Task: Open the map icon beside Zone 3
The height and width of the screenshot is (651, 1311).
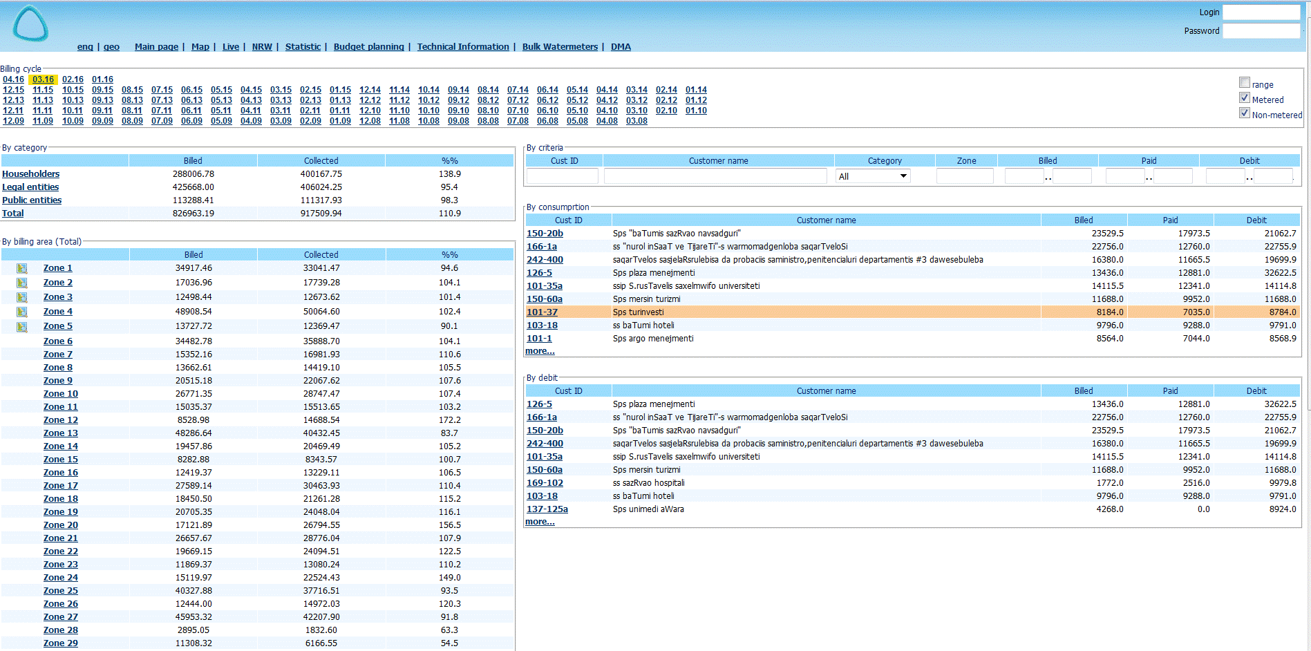Action: [x=22, y=297]
